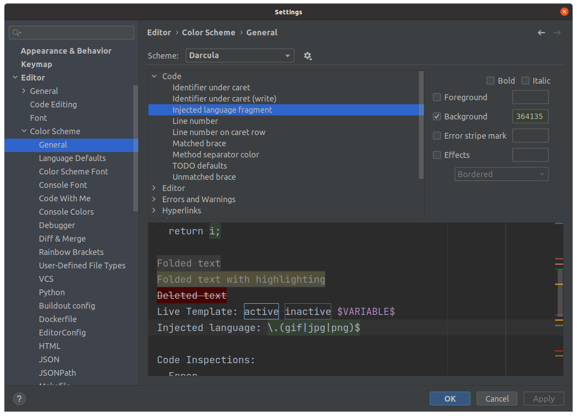Uncheck the Background checkbox

click(x=437, y=116)
